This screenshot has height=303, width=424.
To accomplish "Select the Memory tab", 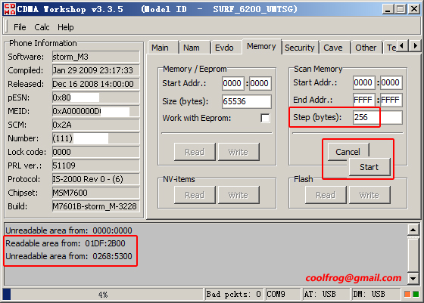I will (261, 46).
